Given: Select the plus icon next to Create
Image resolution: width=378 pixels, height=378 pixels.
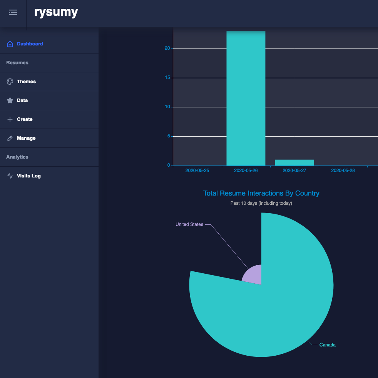Looking at the screenshot, I should coord(10,119).
